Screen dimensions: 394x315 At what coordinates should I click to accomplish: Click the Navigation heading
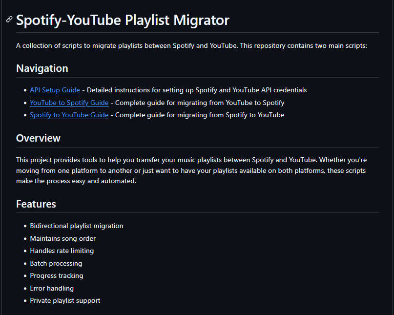pos(42,68)
